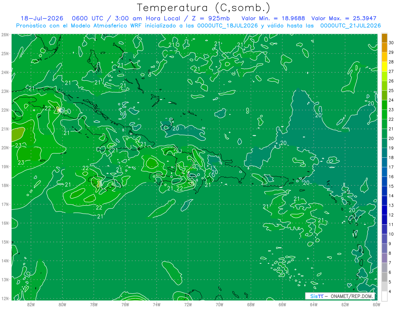Click the '80W' longitude axis label

pyautogui.click(x=62, y=304)
